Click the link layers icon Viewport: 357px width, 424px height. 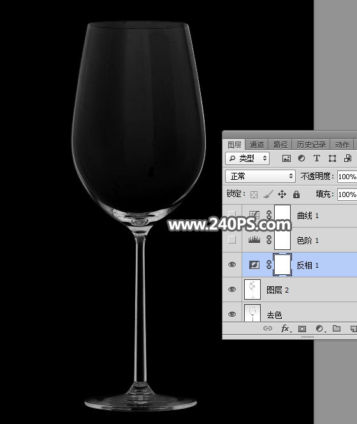click(268, 328)
